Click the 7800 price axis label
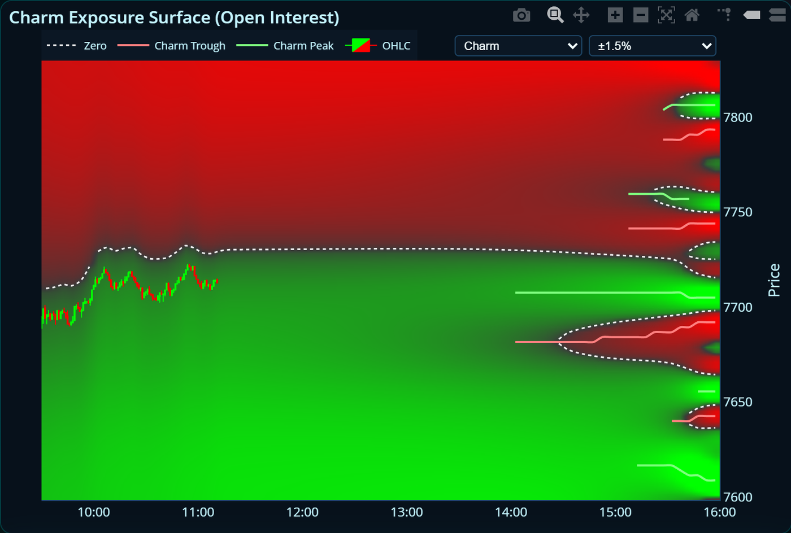This screenshot has width=791, height=533. point(738,117)
